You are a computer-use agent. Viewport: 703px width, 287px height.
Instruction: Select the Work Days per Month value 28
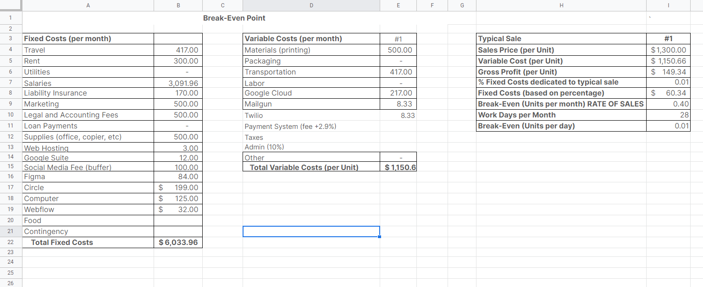click(x=668, y=115)
